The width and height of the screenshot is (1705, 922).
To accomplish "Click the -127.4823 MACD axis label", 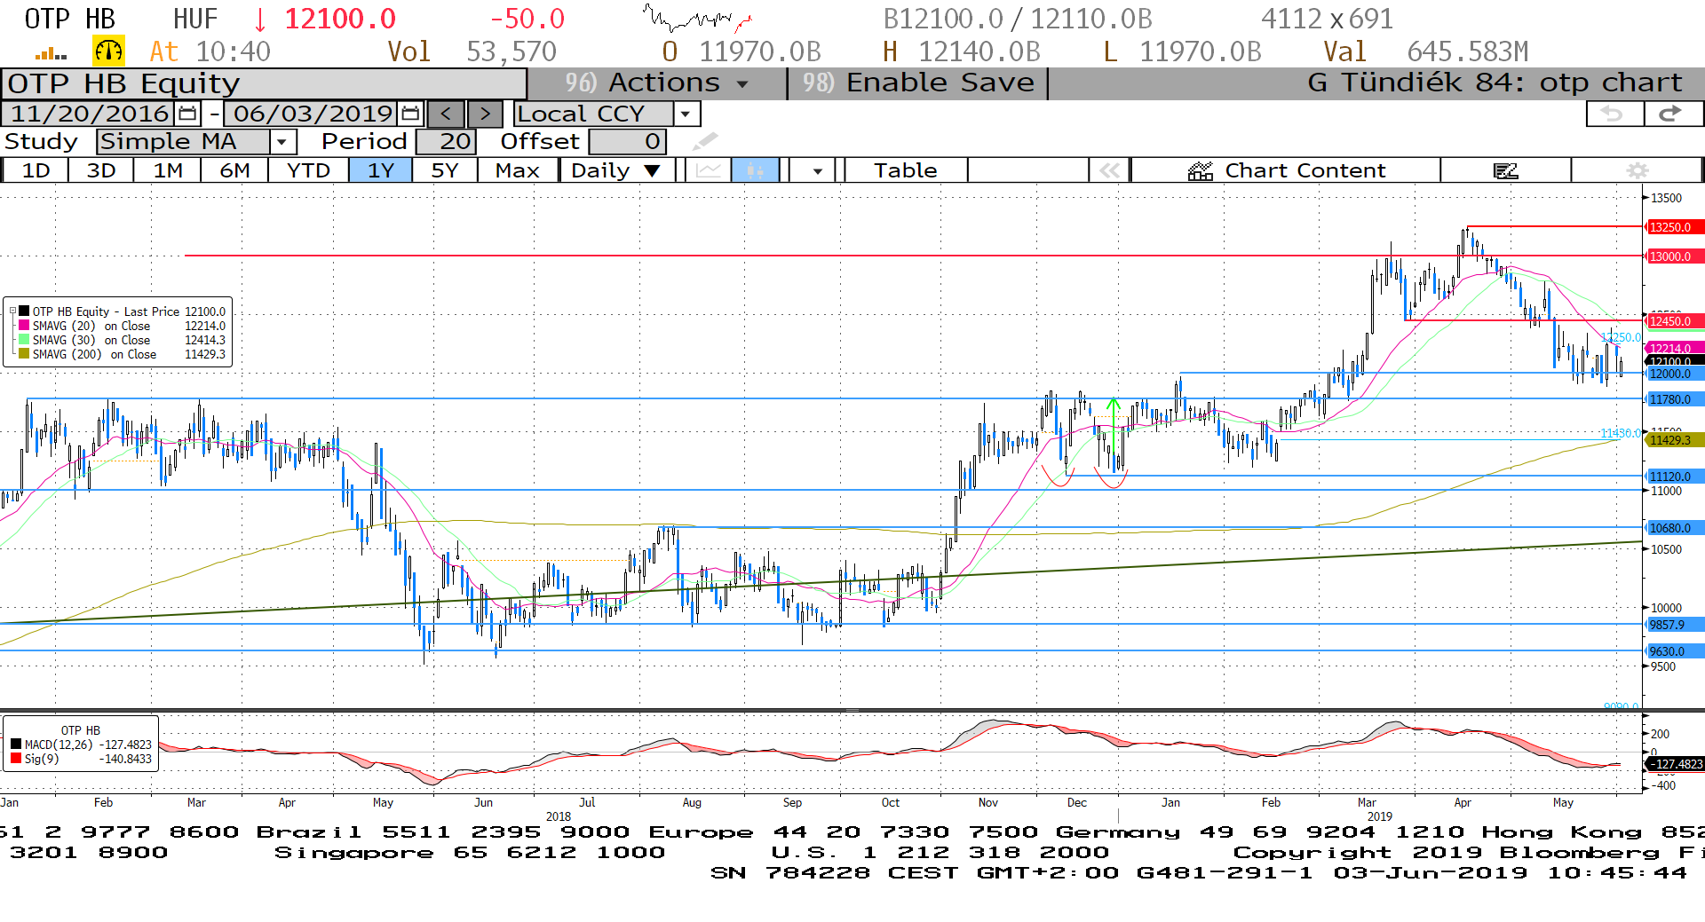I will (x=1675, y=763).
